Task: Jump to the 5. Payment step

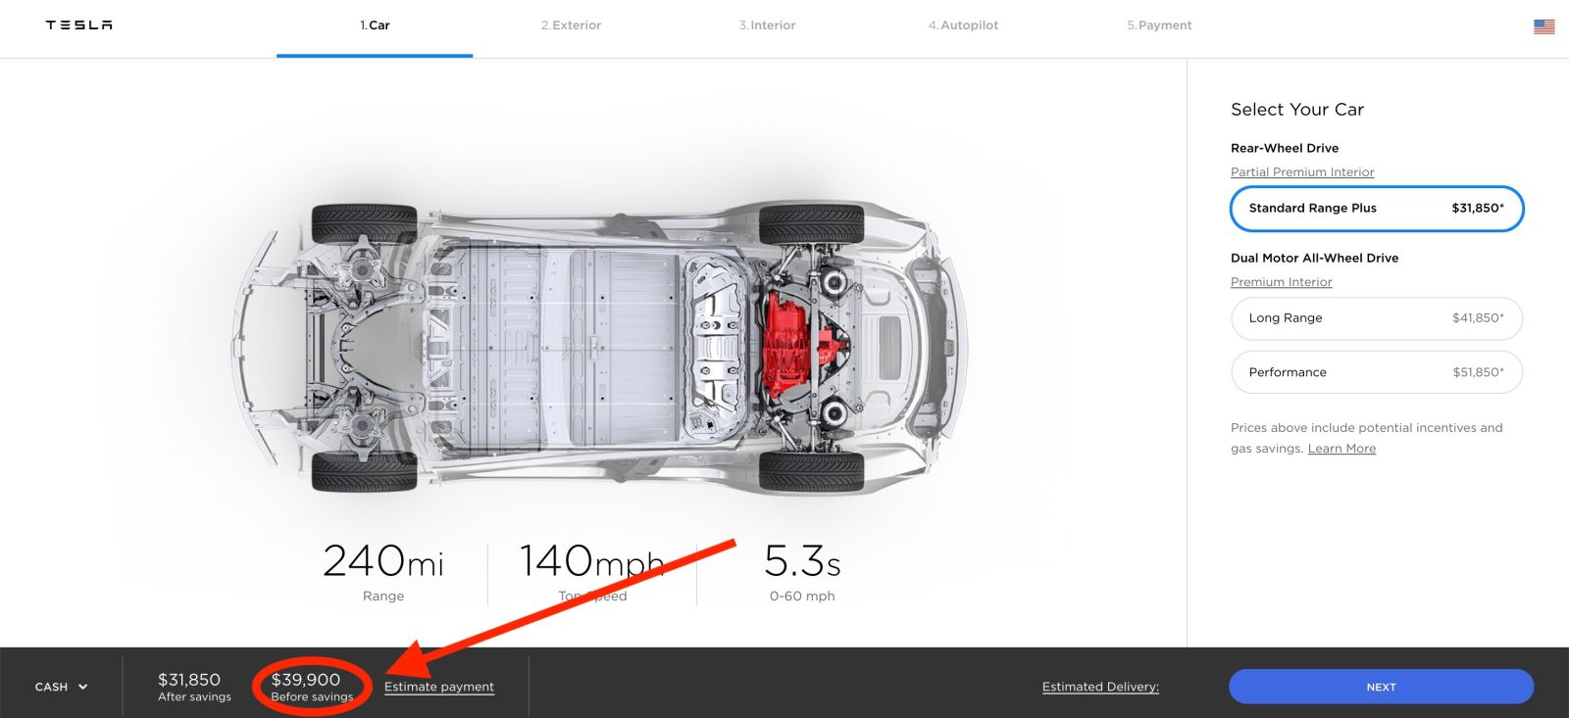Action: (x=1159, y=25)
